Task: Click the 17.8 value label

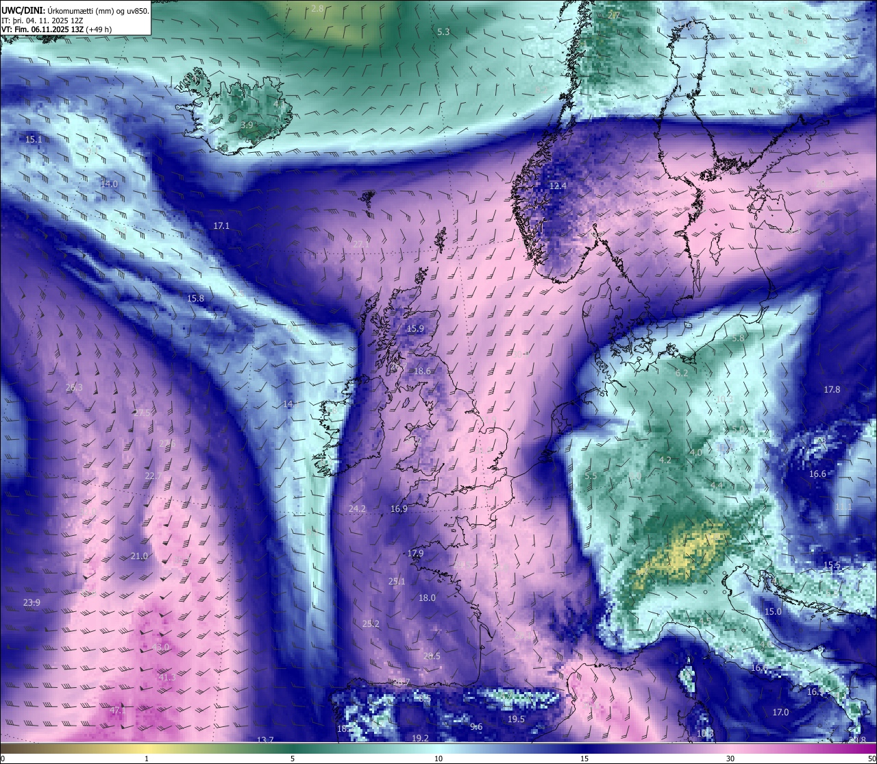Action: point(832,389)
